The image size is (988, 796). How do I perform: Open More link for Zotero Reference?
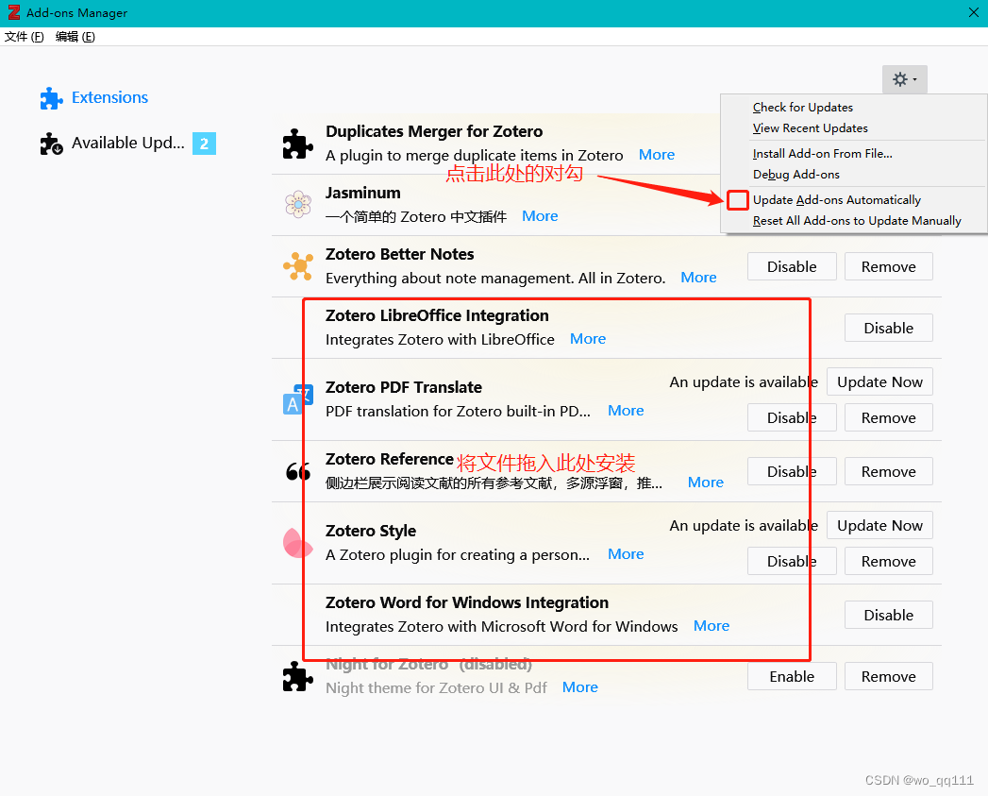[x=706, y=483]
